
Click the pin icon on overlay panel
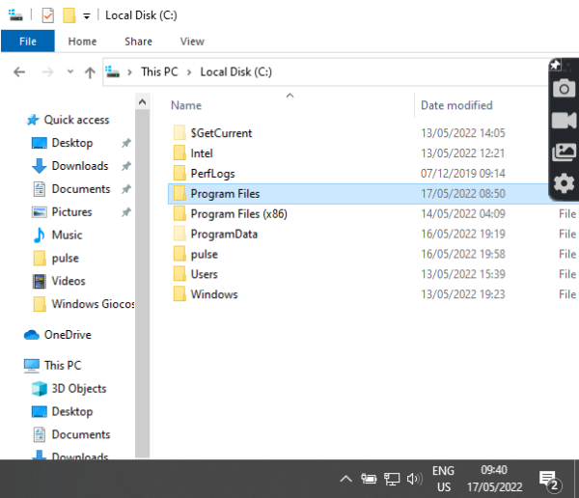(555, 66)
